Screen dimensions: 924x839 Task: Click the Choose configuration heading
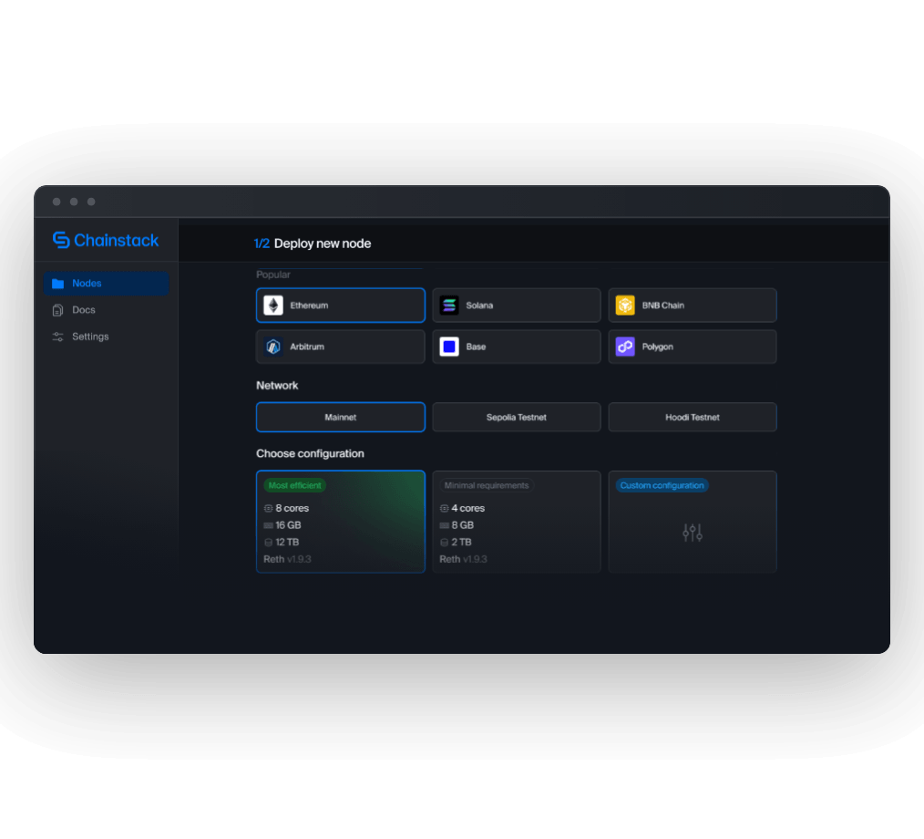[310, 454]
